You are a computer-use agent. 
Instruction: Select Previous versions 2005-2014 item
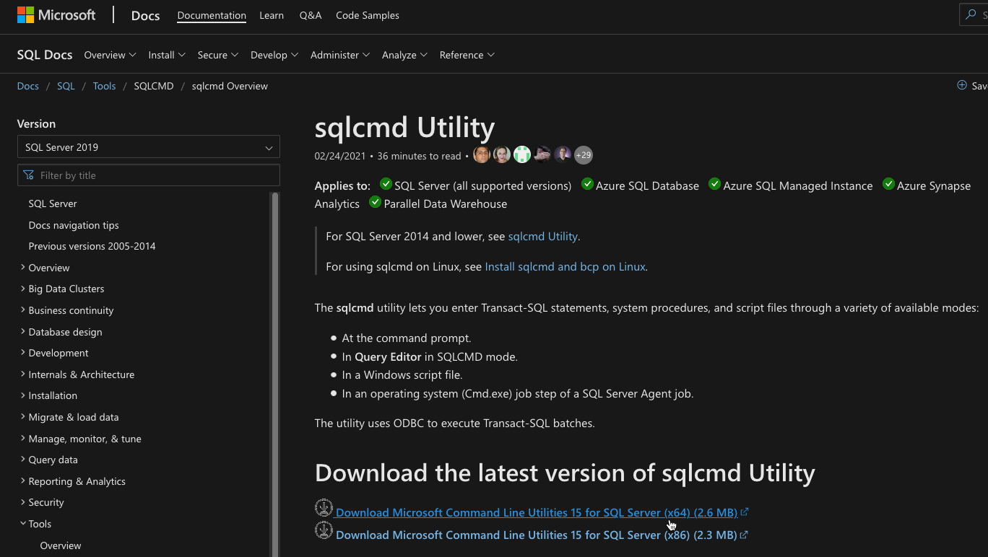[92, 246]
